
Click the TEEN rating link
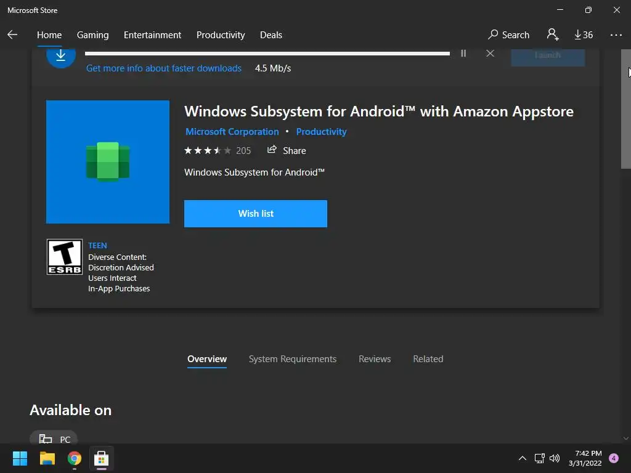[x=98, y=245]
